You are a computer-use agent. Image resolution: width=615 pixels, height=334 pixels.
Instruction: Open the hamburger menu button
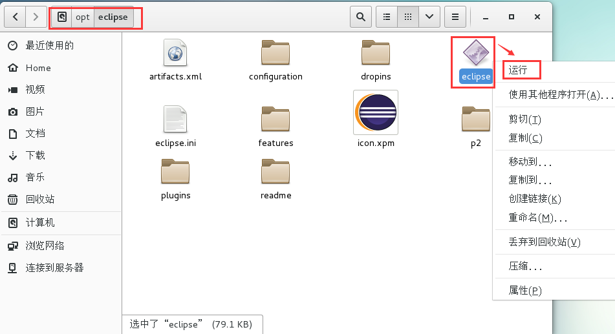point(455,17)
